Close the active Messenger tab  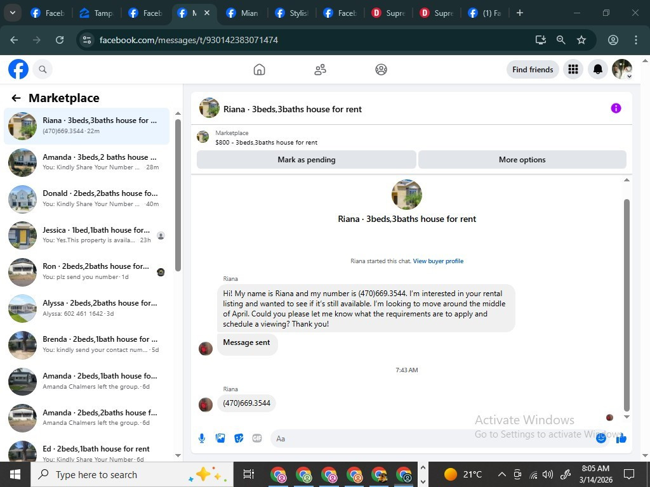click(x=207, y=13)
